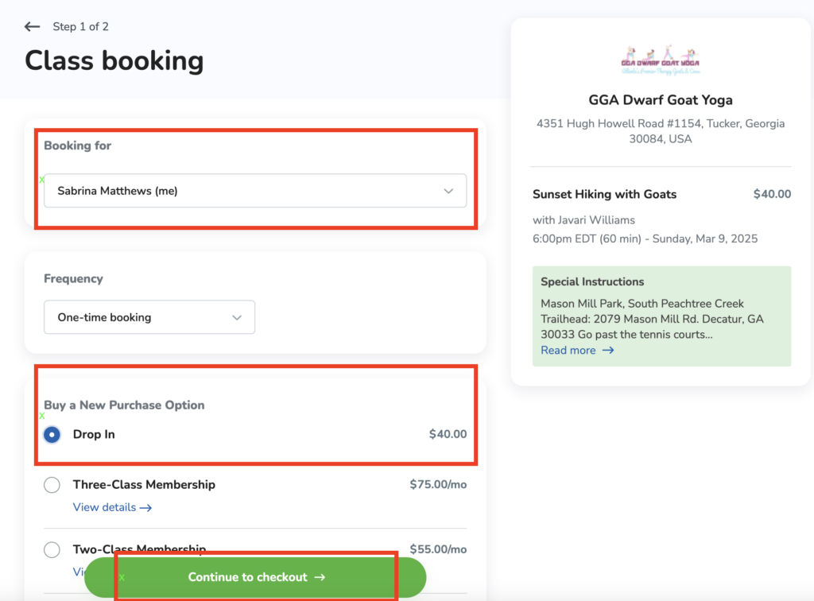Click the Three-Class Membership label
Viewport: 814px width, 601px height.
(x=144, y=485)
